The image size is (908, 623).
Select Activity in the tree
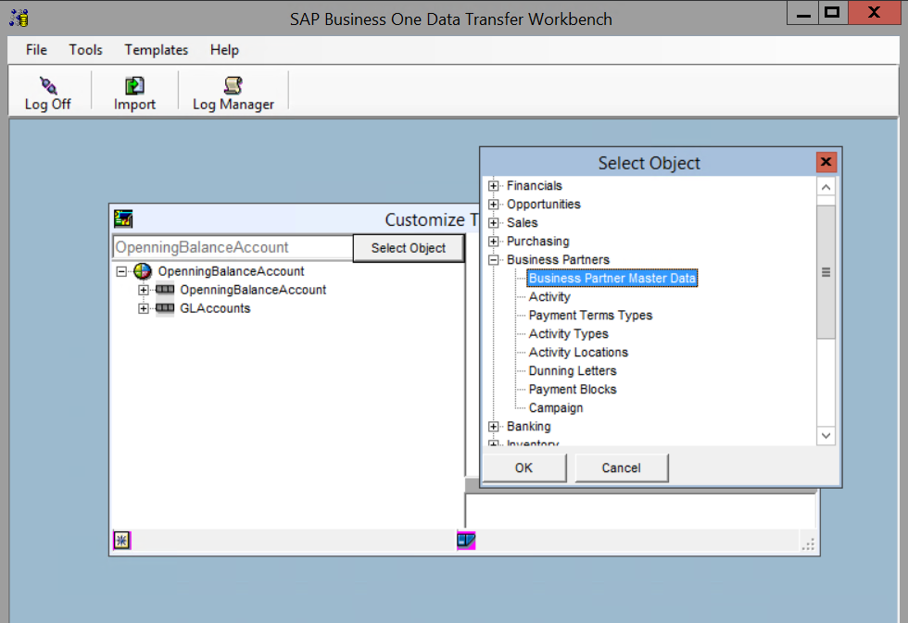(x=549, y=297)
